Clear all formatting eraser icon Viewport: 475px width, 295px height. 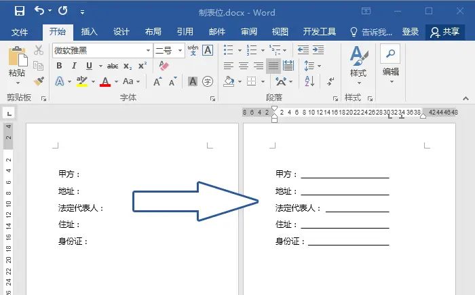pos(164,65)
